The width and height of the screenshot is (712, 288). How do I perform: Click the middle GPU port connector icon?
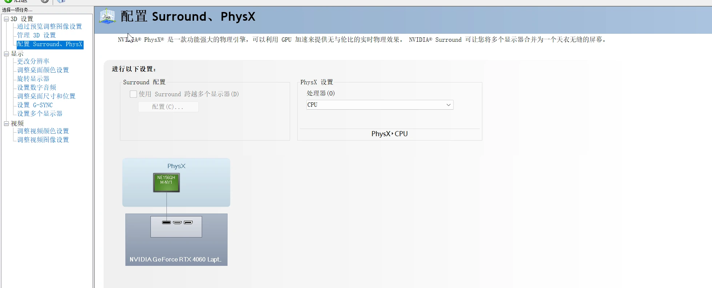pos(177,222)
